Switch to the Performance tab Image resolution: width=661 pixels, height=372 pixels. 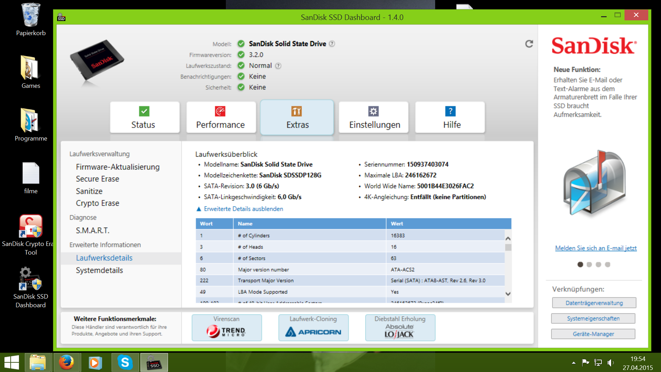pos(221,117)
